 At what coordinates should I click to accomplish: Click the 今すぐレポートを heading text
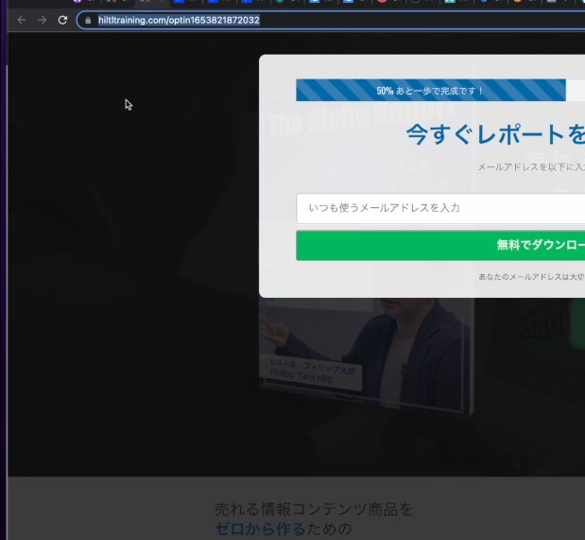[495, 135]
